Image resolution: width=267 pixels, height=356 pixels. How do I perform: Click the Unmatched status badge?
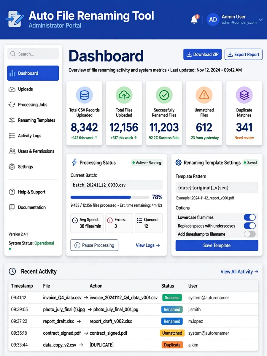tap(172, 333)
